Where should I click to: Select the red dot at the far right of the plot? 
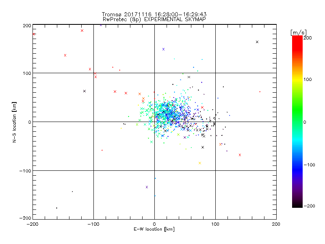pos(260,92)
